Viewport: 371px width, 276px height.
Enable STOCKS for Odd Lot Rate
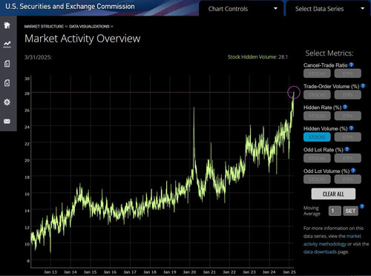coord(317,158)
